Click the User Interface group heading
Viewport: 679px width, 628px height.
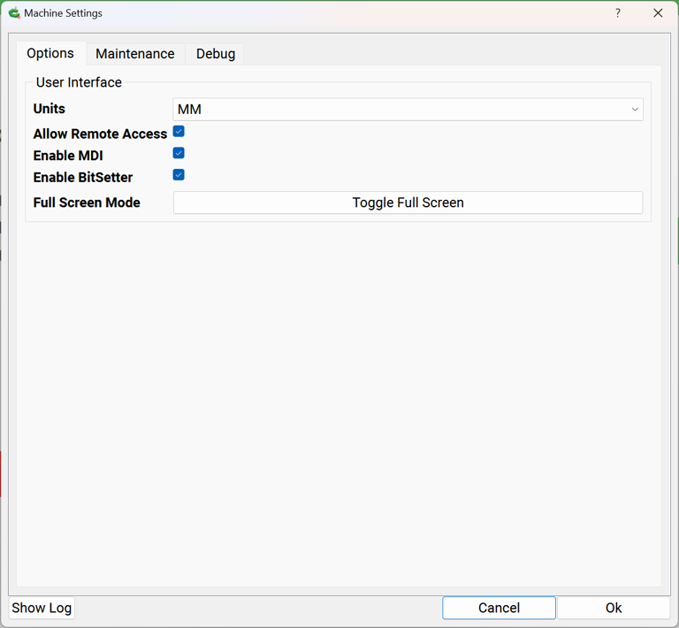(79, 82)
